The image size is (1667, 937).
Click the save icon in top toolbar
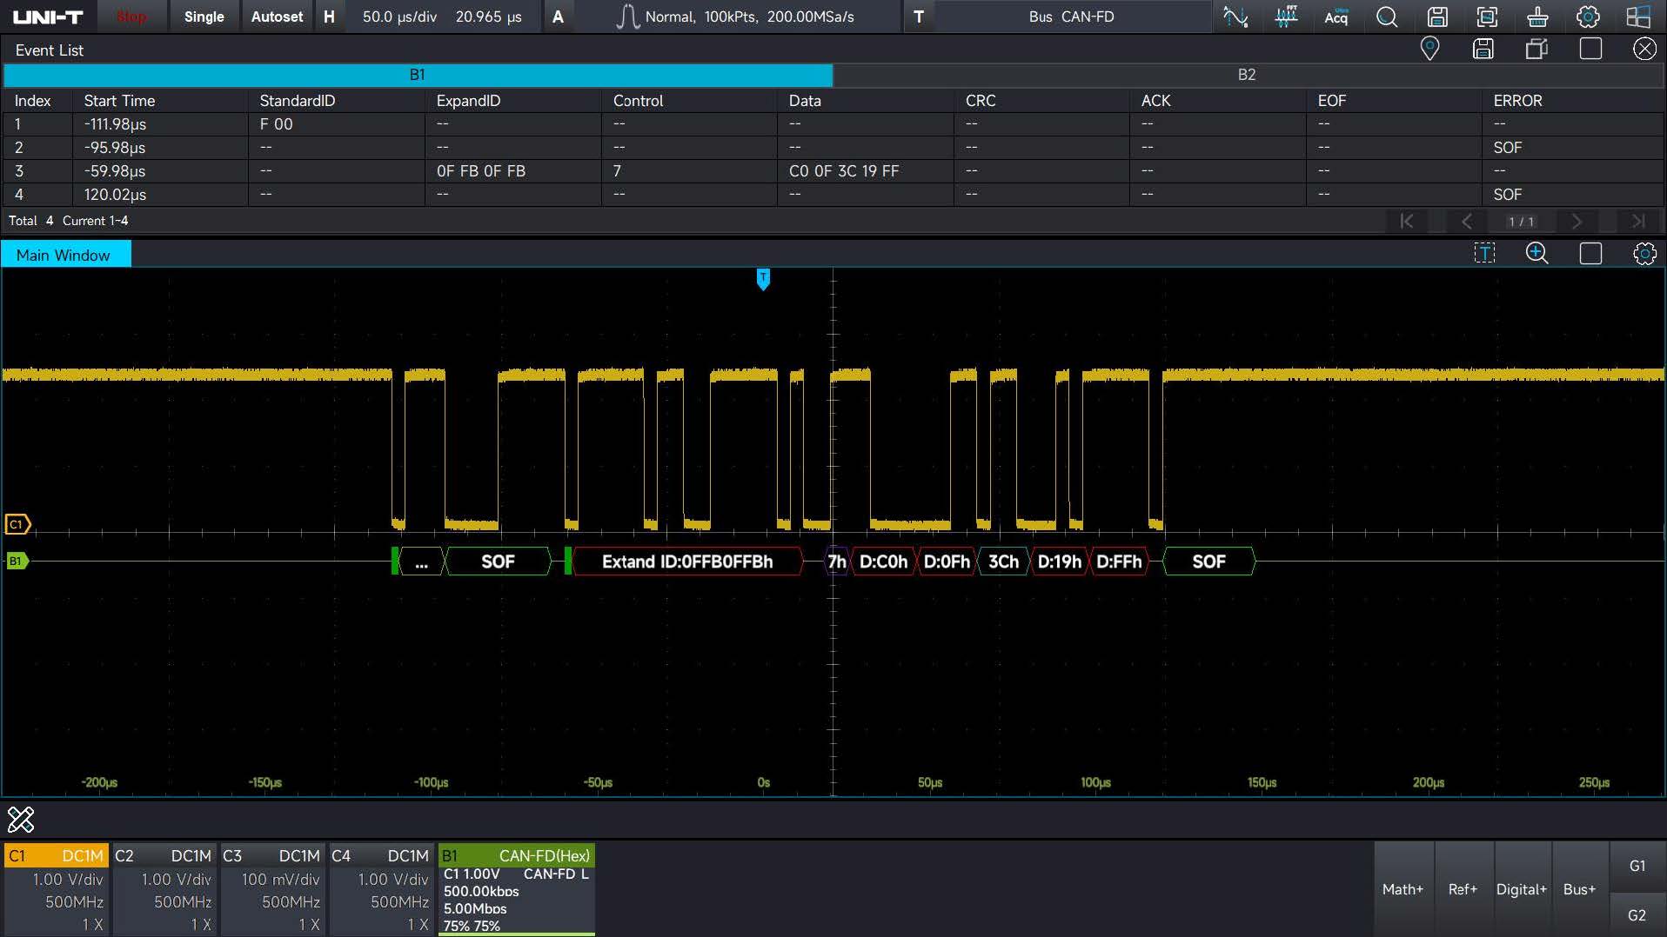[1437, 17]
